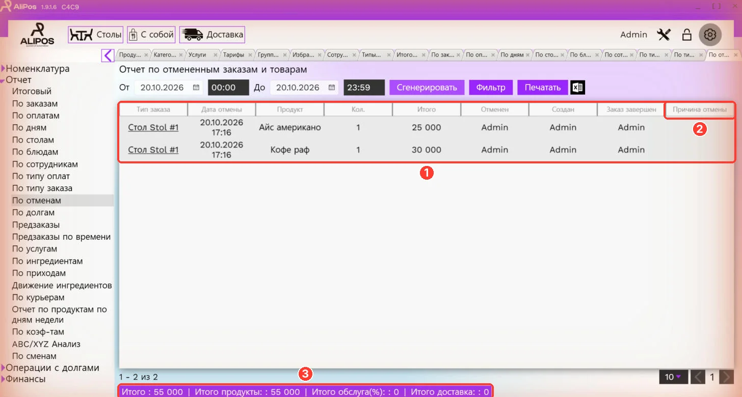The width and height of the screenshot is (742, 397).
Task: Go to next page arrow
Action: [x=727, y=377]
